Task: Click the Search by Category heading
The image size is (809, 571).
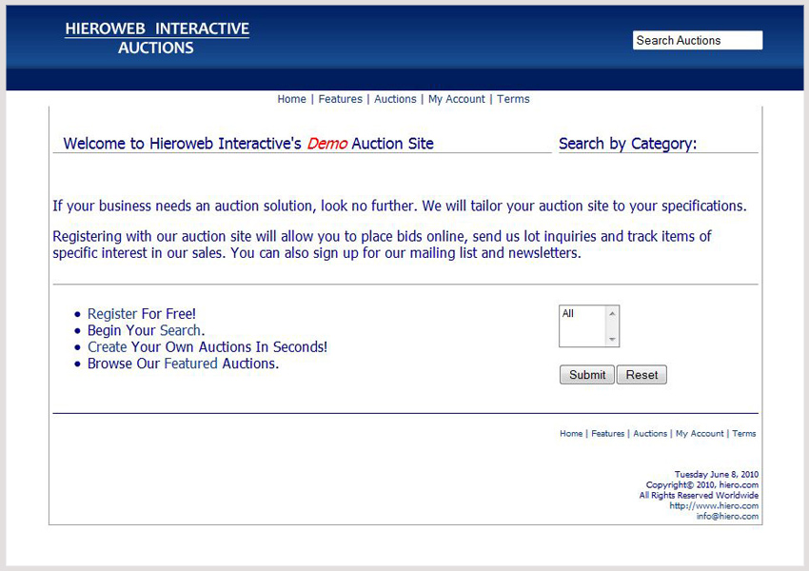Action: [x=627, y=144]
